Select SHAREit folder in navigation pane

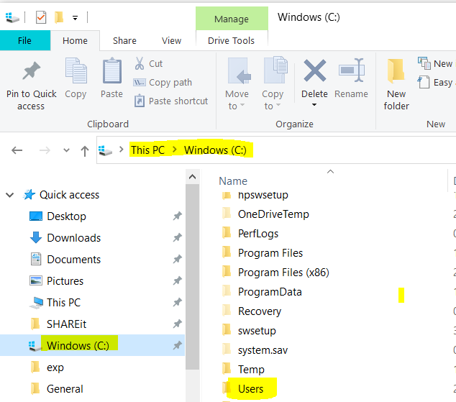click(66, 324)
